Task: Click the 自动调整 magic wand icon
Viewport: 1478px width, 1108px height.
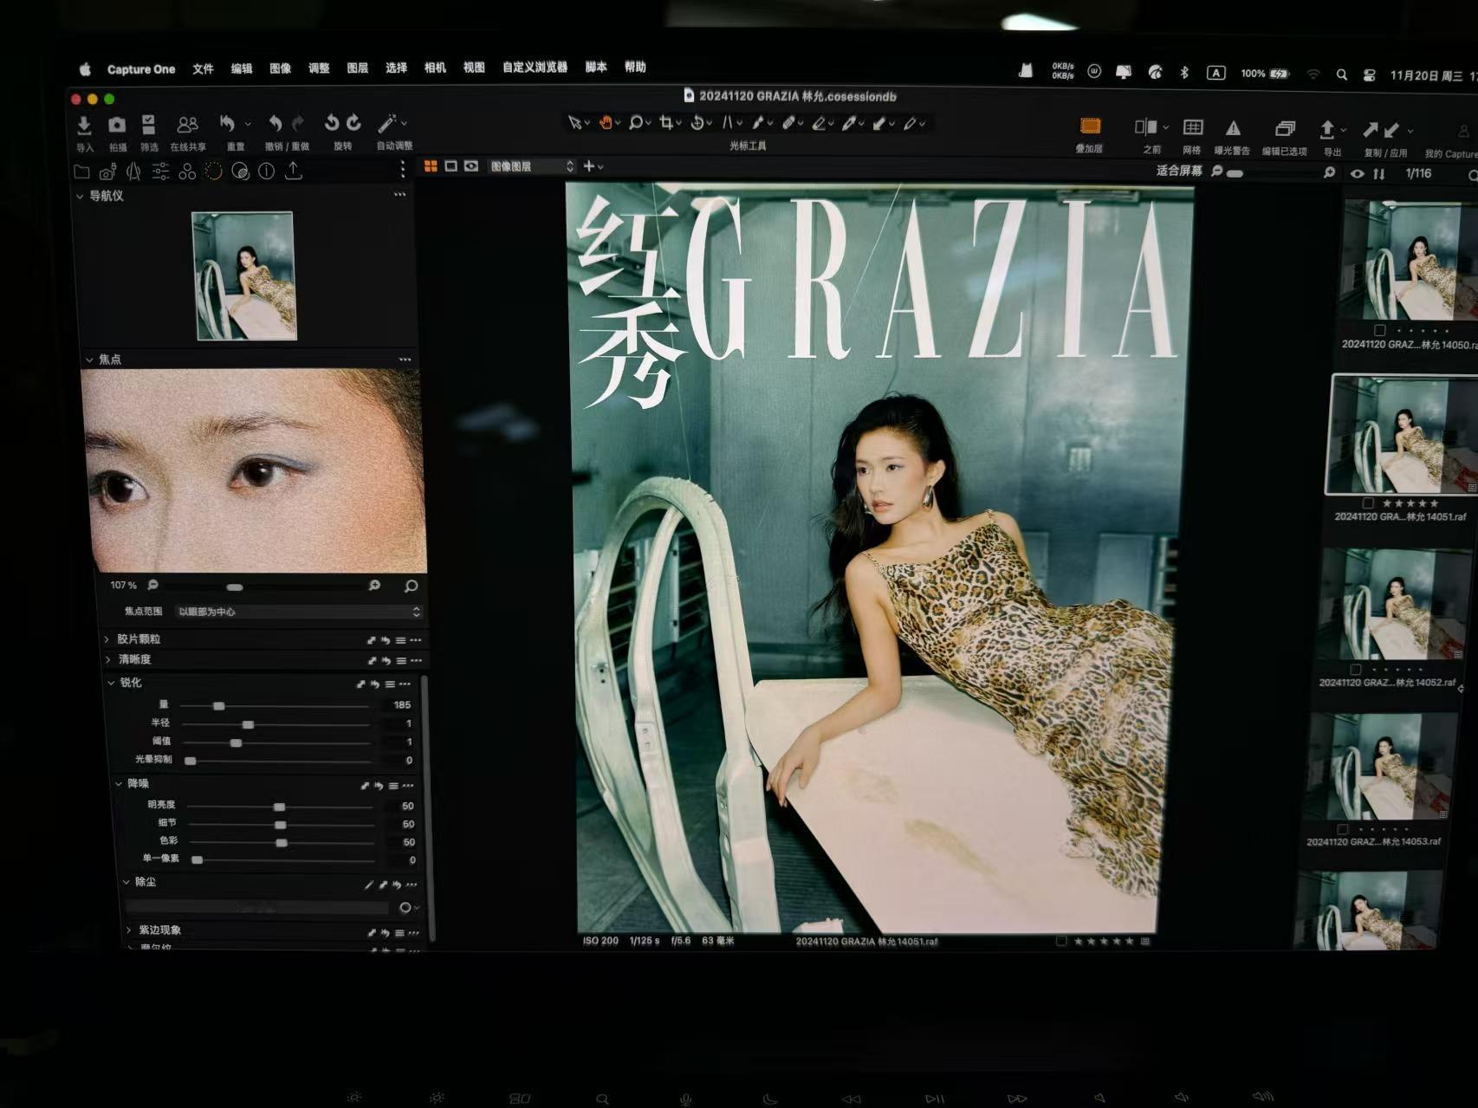Action: tap(387, 123)
